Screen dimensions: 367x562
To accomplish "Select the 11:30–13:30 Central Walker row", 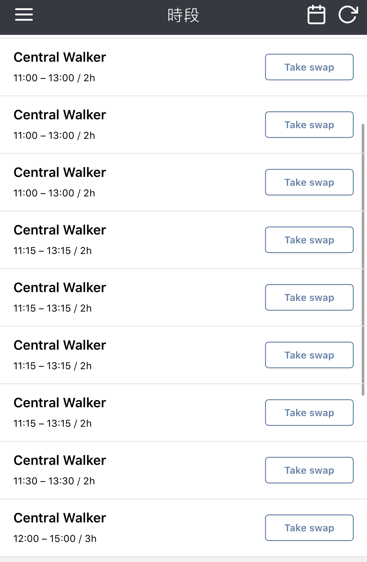I will (183, 470).
